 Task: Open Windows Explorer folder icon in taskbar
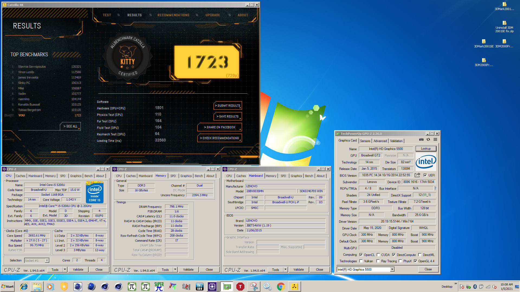point(37,287)
